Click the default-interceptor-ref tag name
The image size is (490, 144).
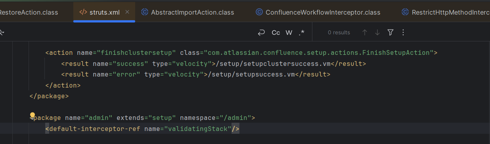point(95,129)
